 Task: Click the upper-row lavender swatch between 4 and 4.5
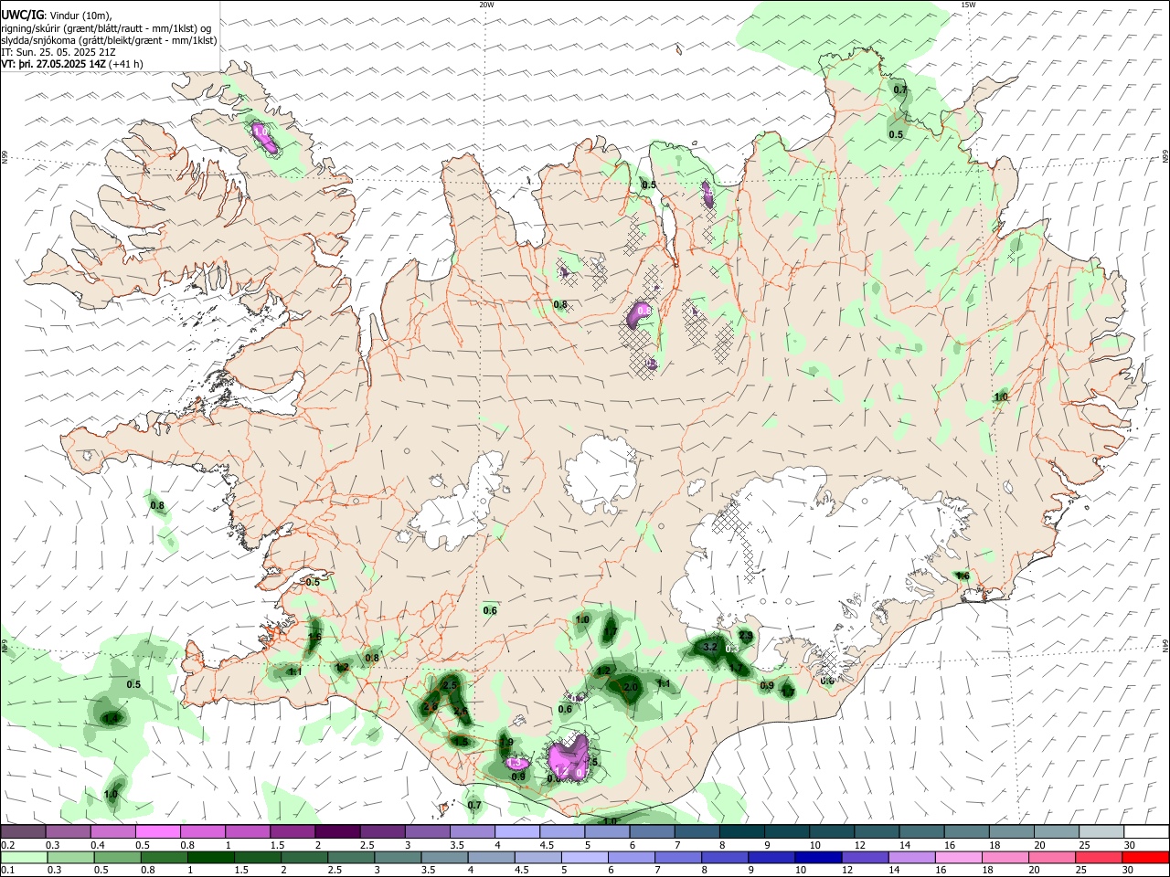coord(516,831)
